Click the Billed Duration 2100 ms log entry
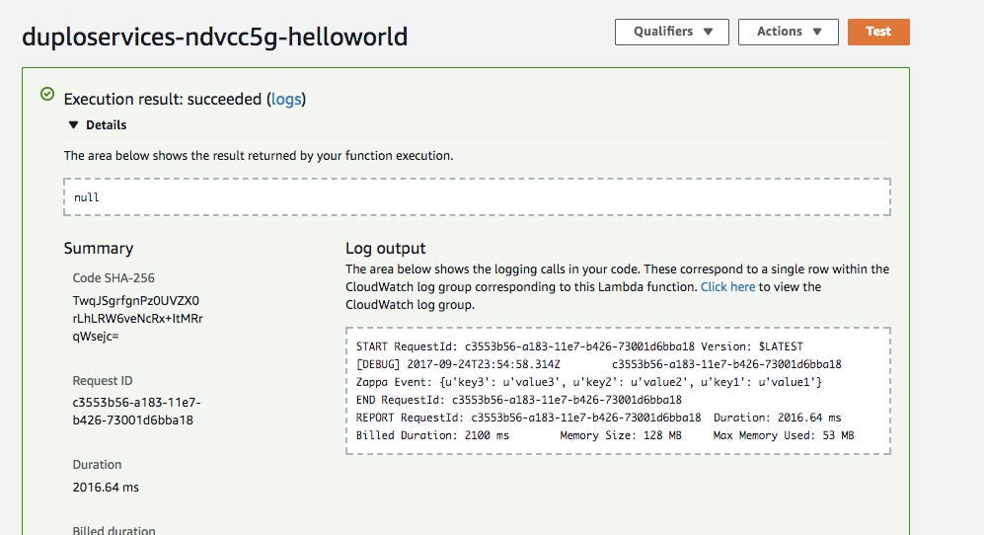Screen dimensions: 984x535 pos(432,435)
